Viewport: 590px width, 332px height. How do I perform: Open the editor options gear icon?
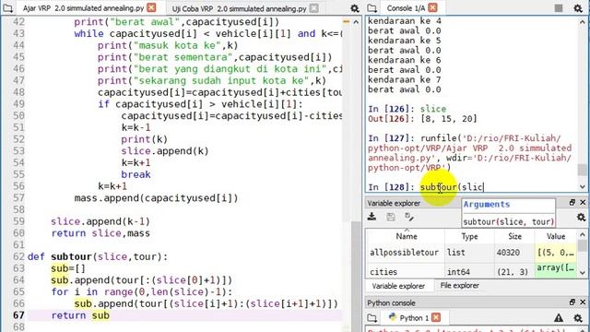(x=354, y=8)
